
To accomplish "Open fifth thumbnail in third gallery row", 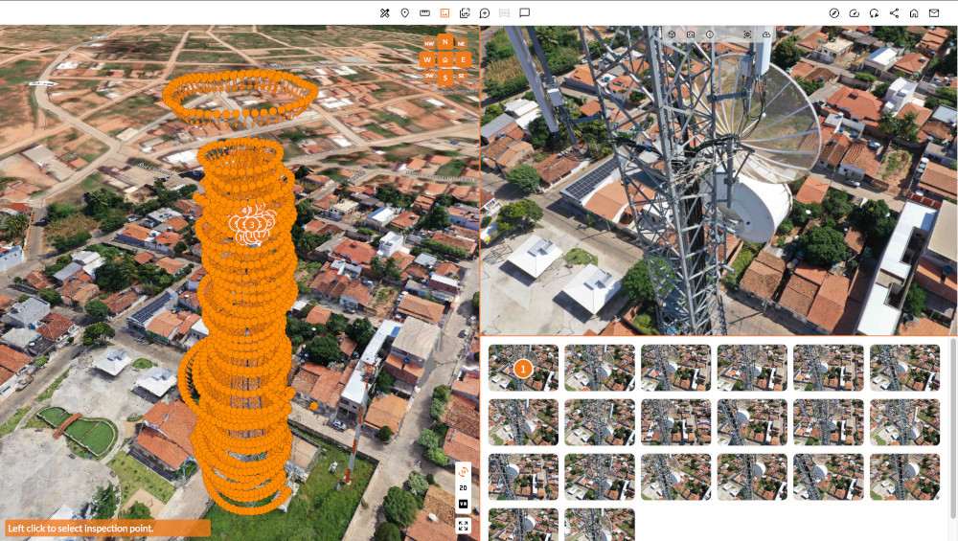I will coord(829,477).
